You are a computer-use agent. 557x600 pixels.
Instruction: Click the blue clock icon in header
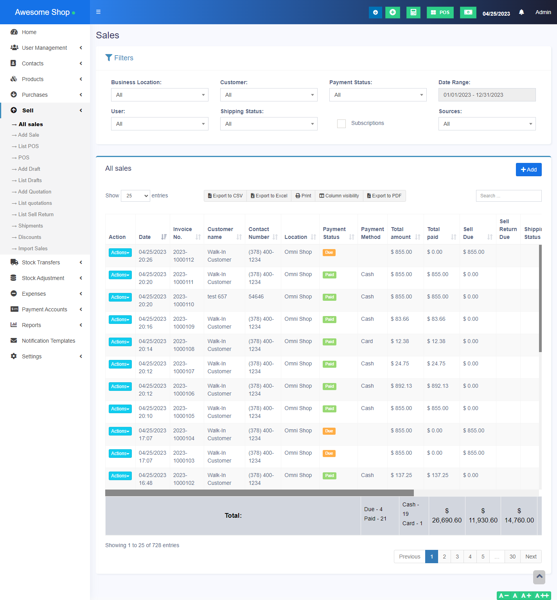click(x=375, y=13)
